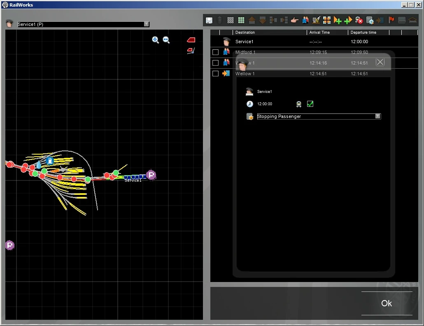Viewport: 424px width, 326px height.
Task: Click the zoom out magnifier on map
Action: 166,40
